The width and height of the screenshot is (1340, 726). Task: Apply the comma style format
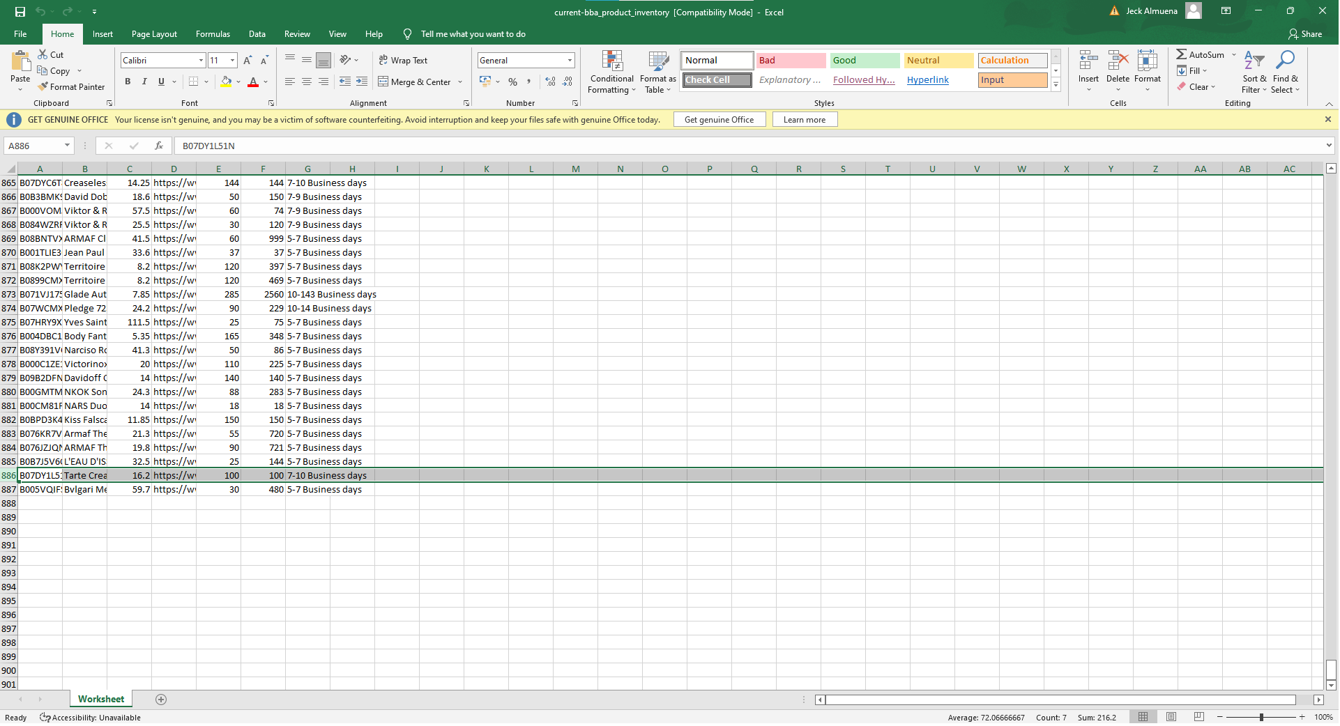click(529, 82)
